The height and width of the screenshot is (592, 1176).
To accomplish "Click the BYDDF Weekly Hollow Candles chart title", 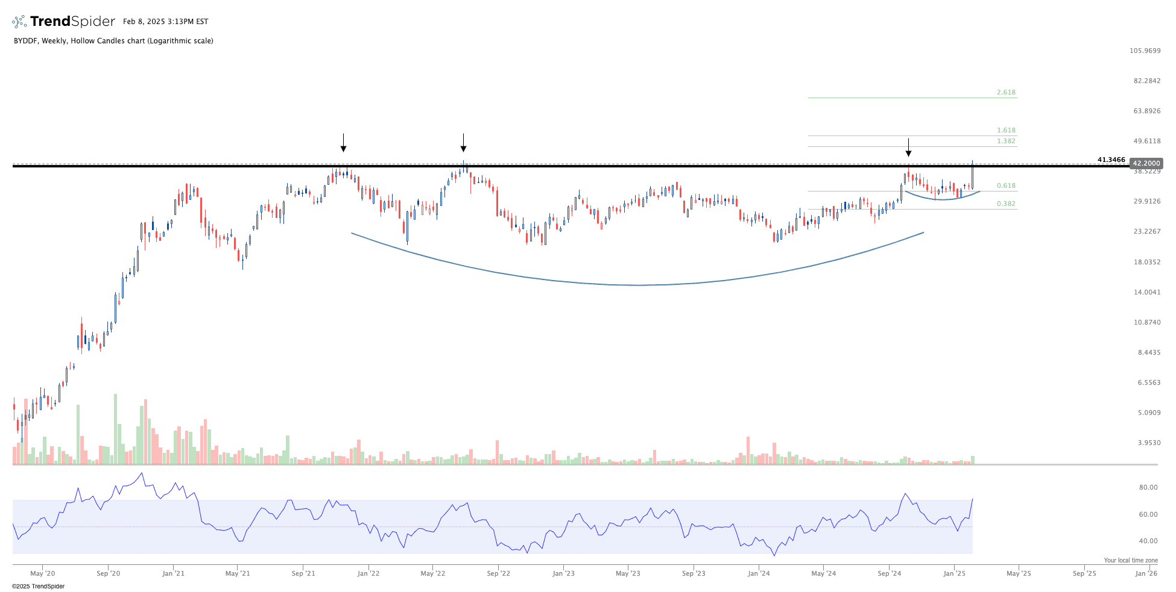I will click(113, 41).
